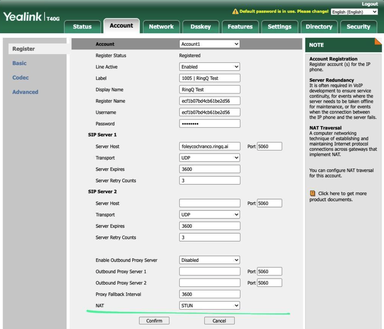Switch to the Security tab
This screenshot has width=384, height=329.
(x=359, y=26)
